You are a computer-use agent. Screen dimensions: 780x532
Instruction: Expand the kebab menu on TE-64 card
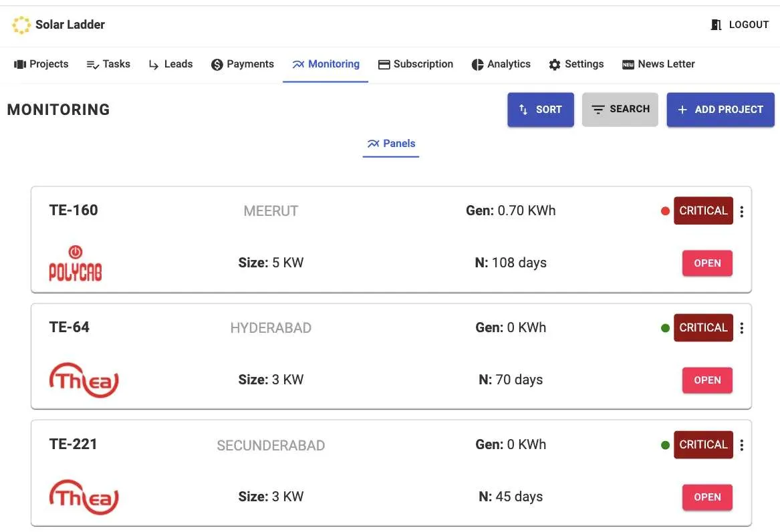[x=742, y=328]
